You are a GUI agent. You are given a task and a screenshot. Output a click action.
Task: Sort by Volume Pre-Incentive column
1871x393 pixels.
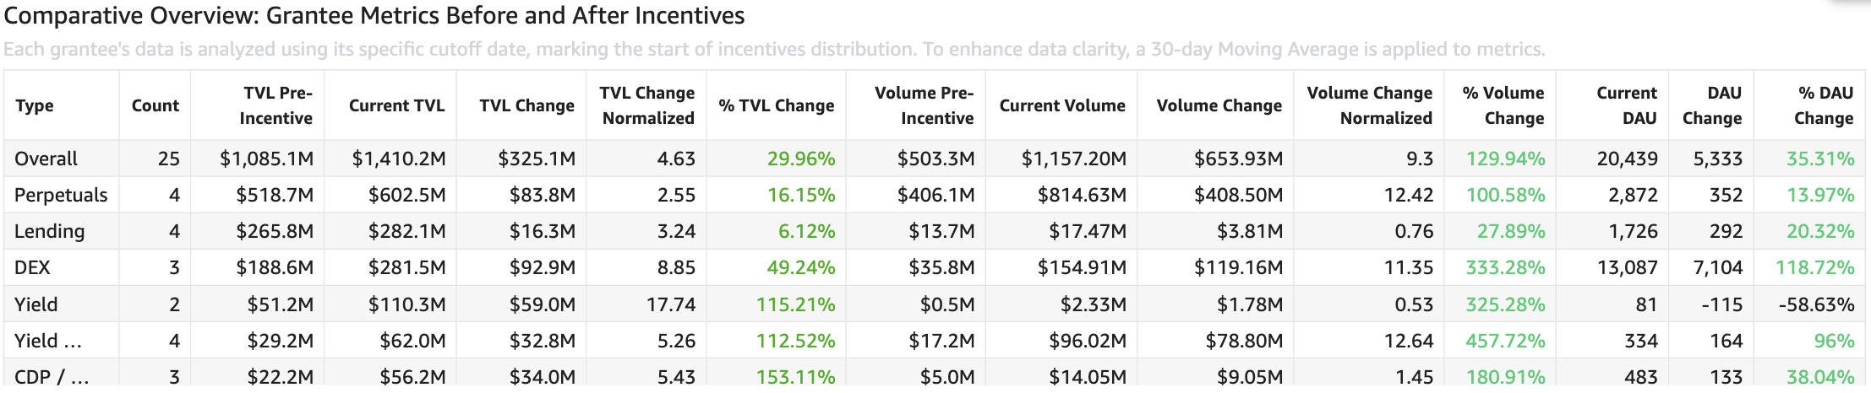point(924,105)
